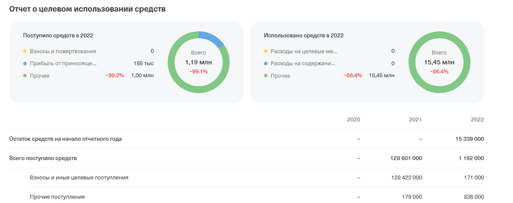Click the blue segment of received-funds donut chart
This screenshot has width=513, height=203.
tap(212, 37)
